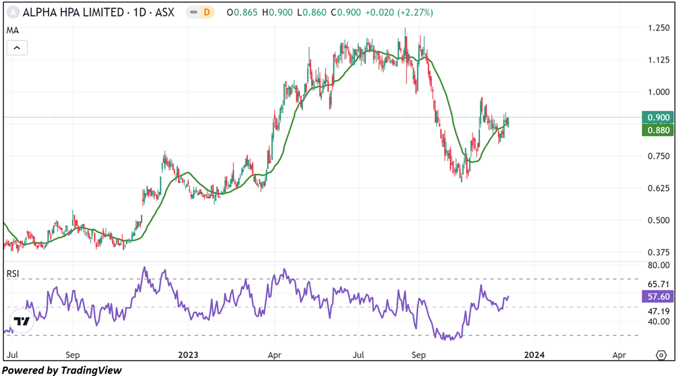Select the ALPHA HPA LIMITED symbol title
677x376 pixels.
point(98,12)
